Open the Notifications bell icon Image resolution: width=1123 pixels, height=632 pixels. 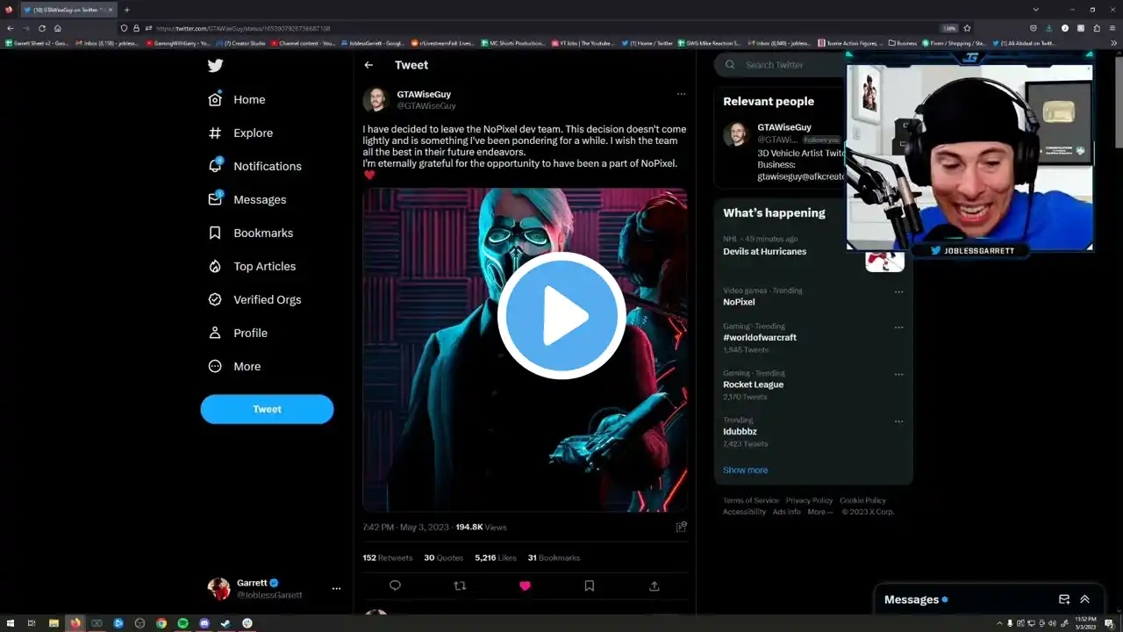[215, 166]
